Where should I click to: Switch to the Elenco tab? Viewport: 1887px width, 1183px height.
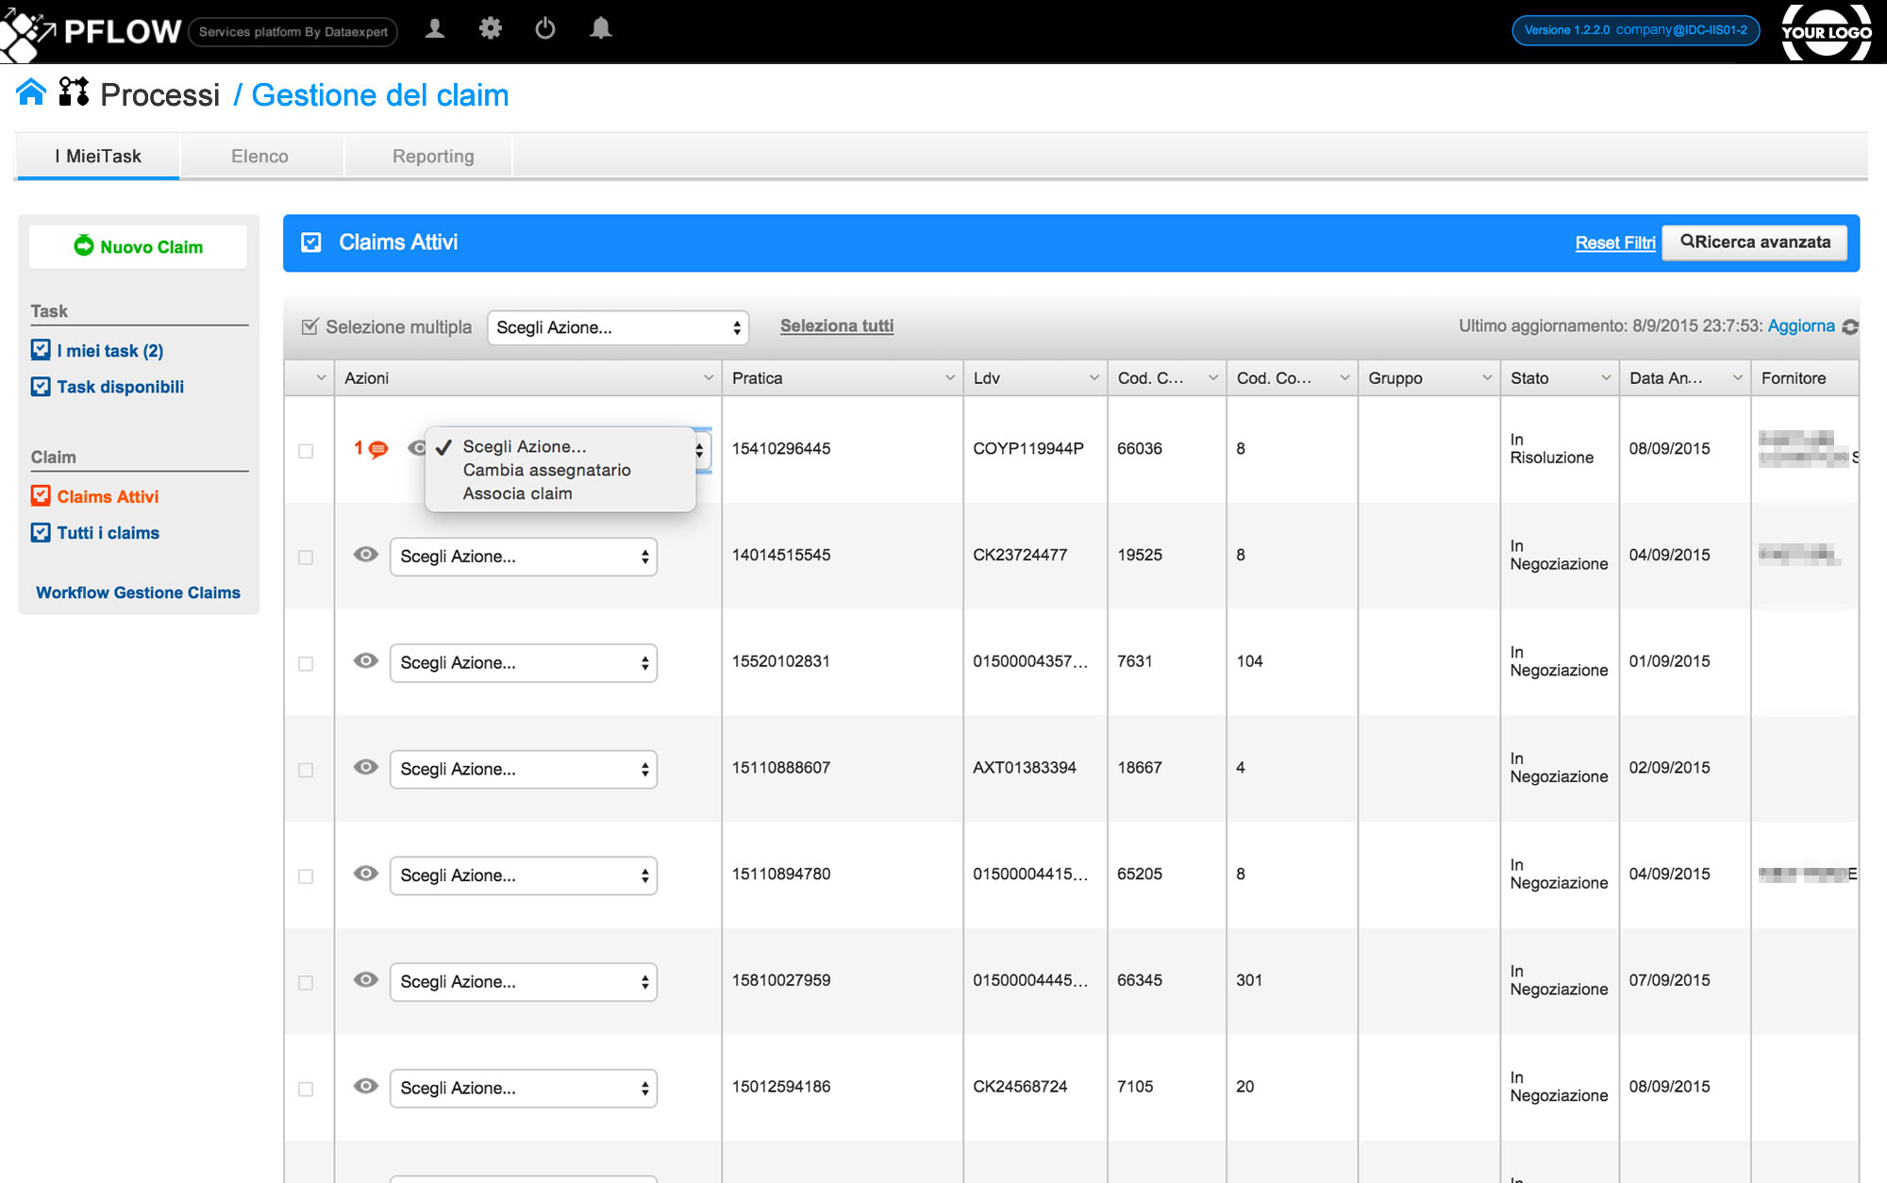point(259,157)
